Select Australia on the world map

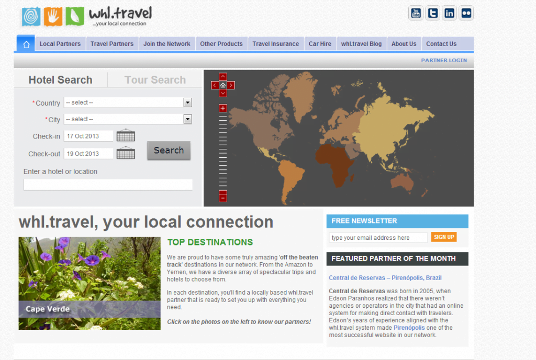coord(403,182)
